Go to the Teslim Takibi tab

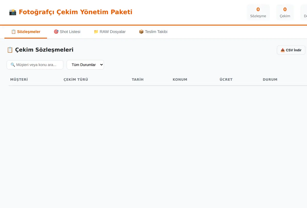153,32
